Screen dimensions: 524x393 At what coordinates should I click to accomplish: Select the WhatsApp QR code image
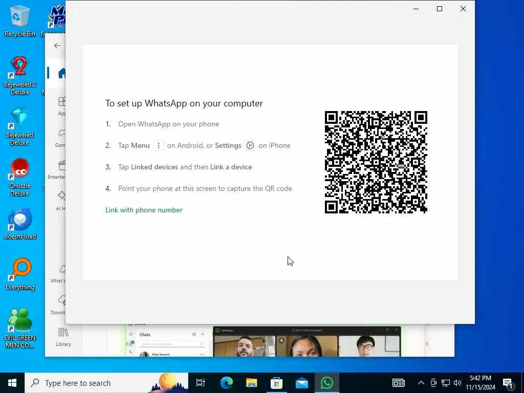coord(376,162)
